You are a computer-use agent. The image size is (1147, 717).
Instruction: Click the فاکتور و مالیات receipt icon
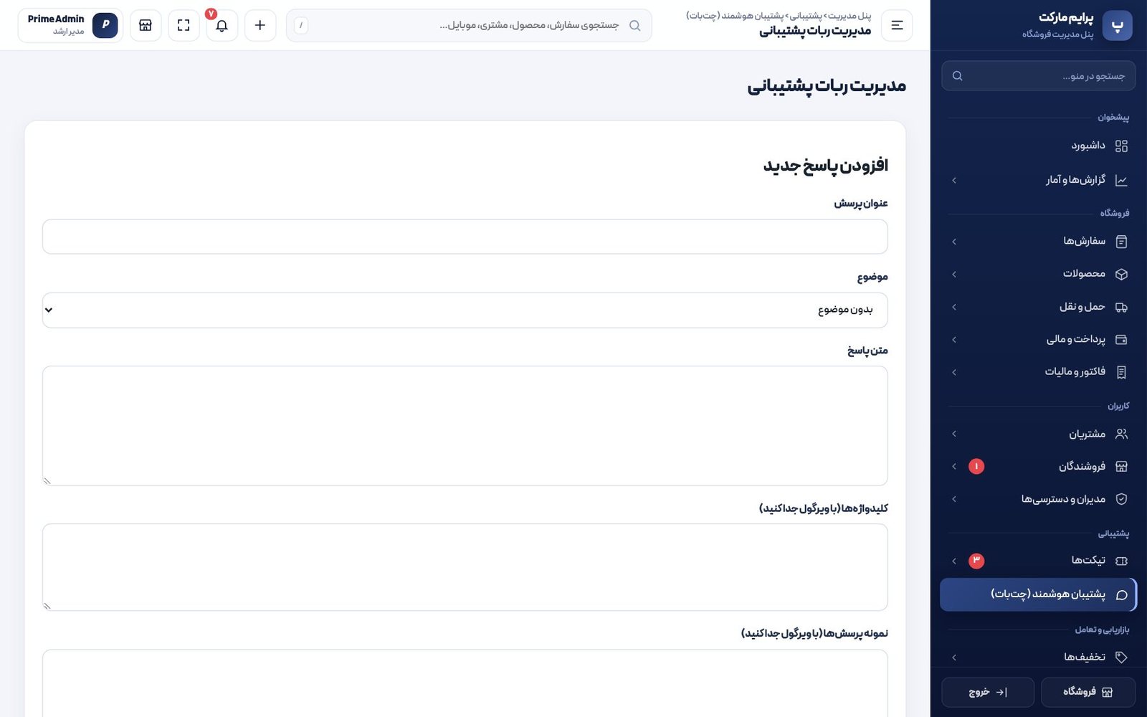[1122, 372]
